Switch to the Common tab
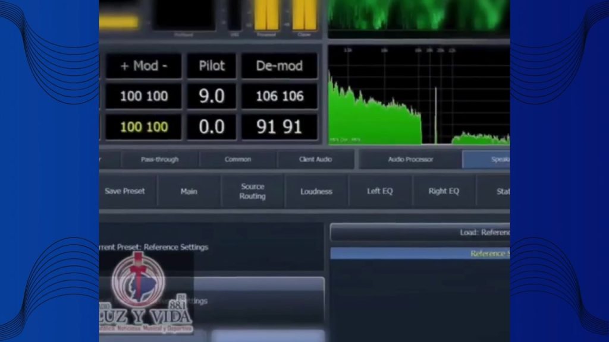The width and height of the screenshot is (609, 342). (237, 159)
